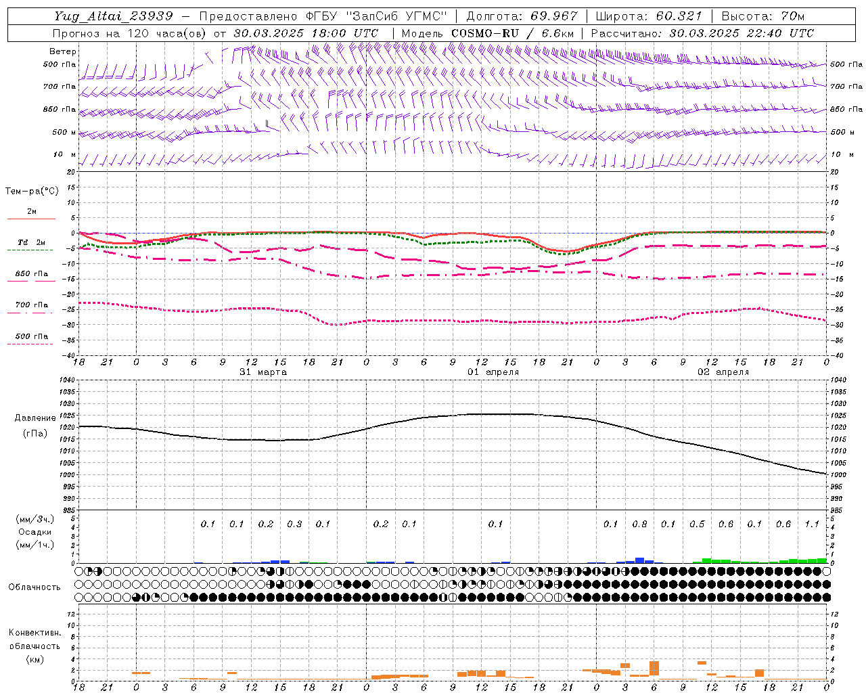This screenshot has height=693, width=866.
Task: Click the 01 апреля date label
Action: (x=493, y=372)
